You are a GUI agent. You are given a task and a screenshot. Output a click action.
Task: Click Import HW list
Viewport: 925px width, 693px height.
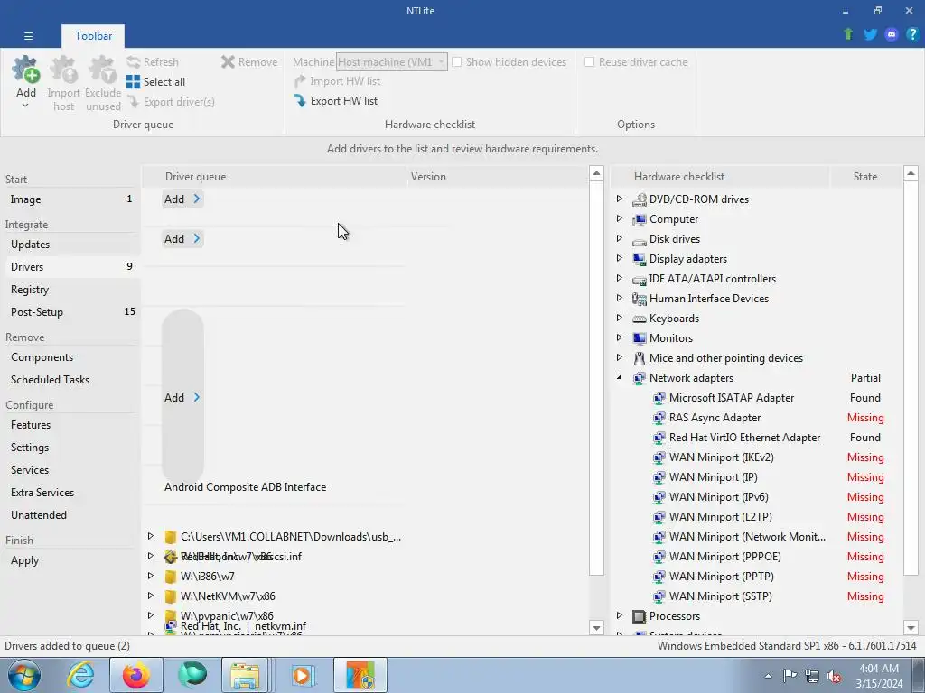(x=338, y=81)
